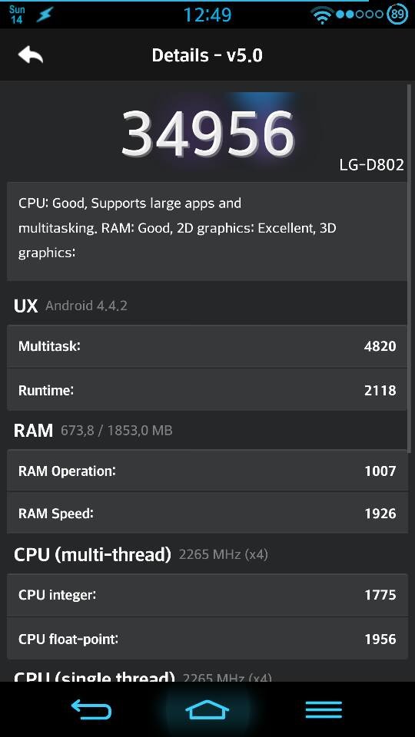The height and width of the screenshot is (737, 415).
Task: Select the Runtime score row
Action: pos(207,390)
